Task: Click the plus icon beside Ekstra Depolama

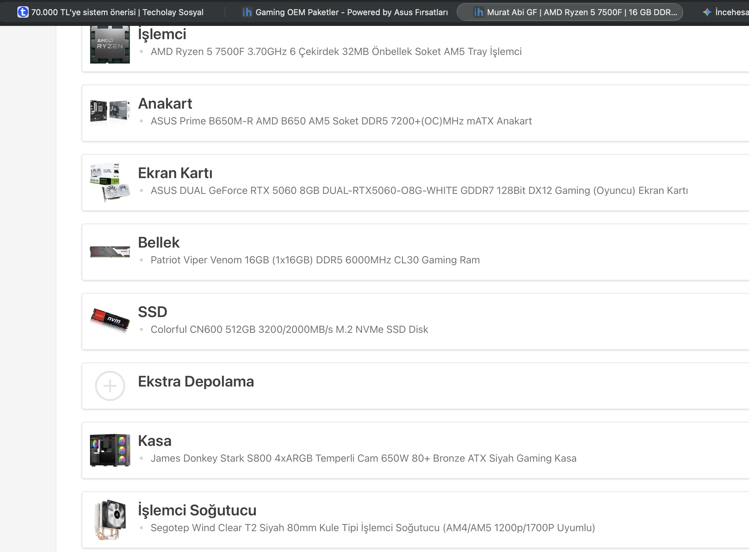Action: (x=110, y=386)
